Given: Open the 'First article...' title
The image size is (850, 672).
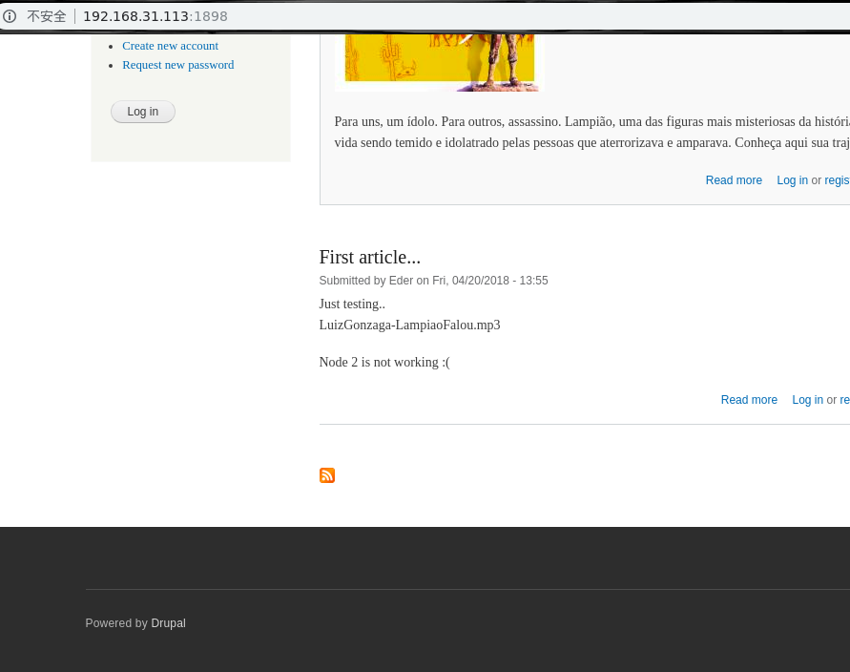Looking at the screenshot, I should pyautogui.click(x=369, y=257).
